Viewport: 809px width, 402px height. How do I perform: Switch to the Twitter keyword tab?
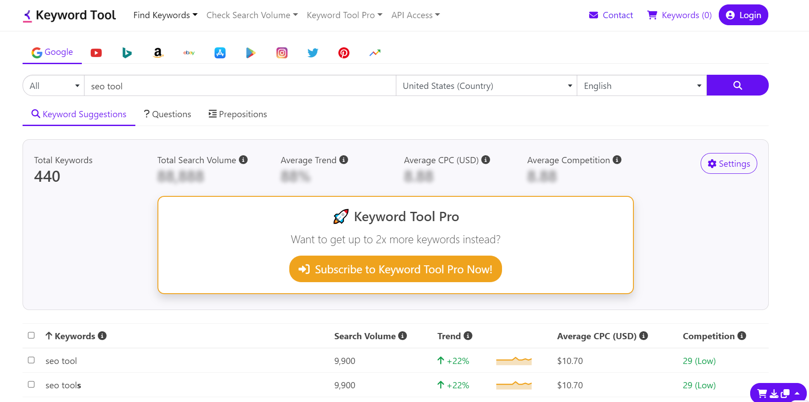pyautogui.click(x=313, y=53)
